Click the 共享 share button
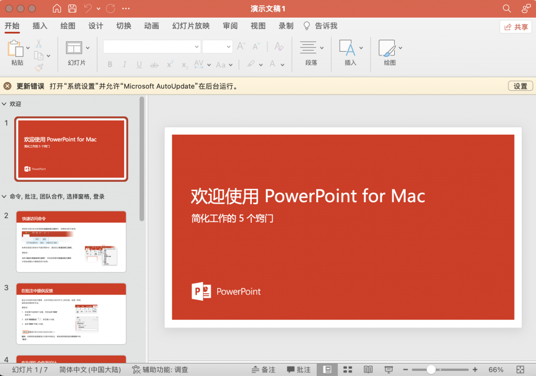Viewport: 536px width, 376px height. (x=516, y=27)
